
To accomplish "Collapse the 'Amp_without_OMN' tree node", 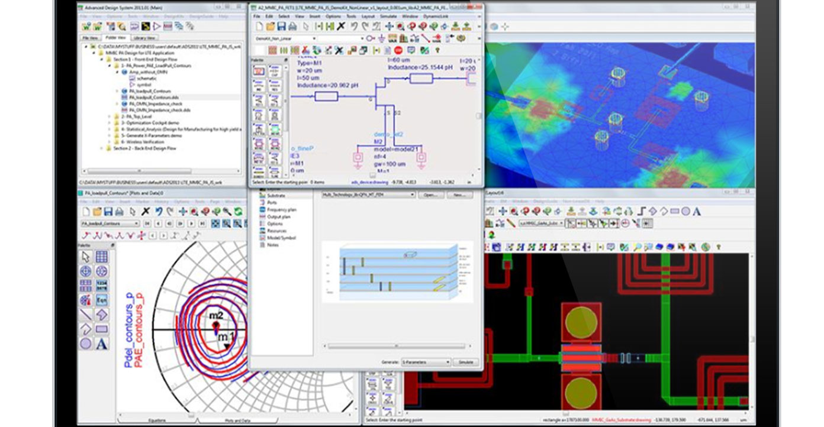I will (117, 72).
